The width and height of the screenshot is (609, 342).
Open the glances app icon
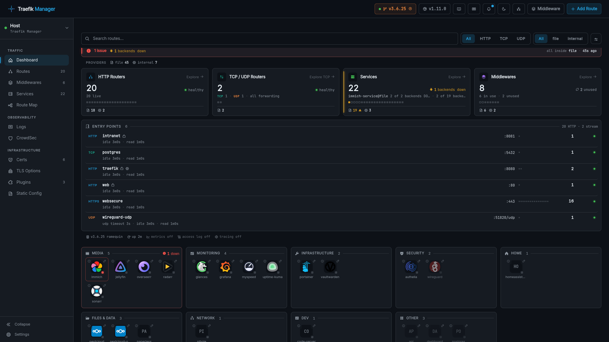(202, 267)
